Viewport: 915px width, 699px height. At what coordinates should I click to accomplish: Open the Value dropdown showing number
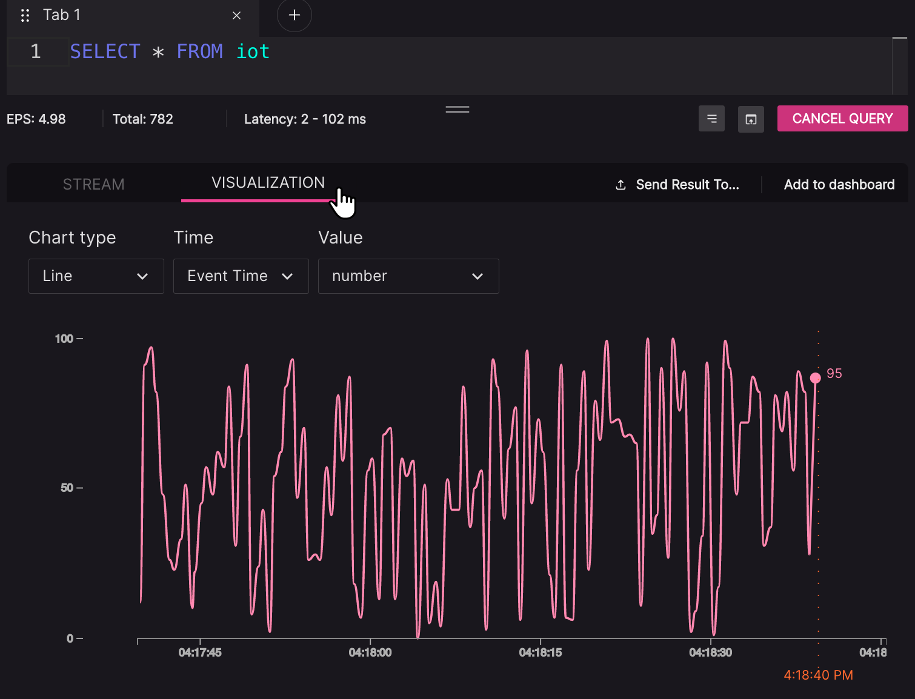(x=408, y=276)
